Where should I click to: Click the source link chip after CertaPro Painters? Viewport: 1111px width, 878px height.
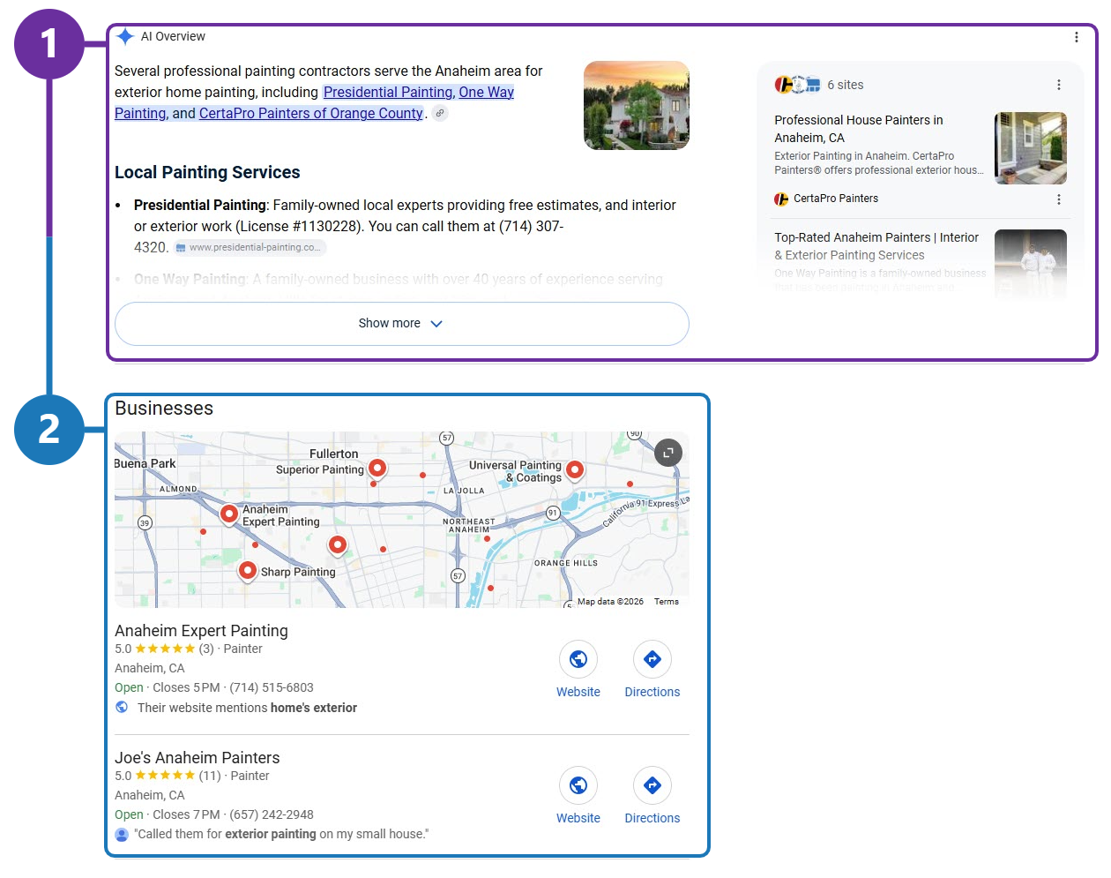pos(439,113)
